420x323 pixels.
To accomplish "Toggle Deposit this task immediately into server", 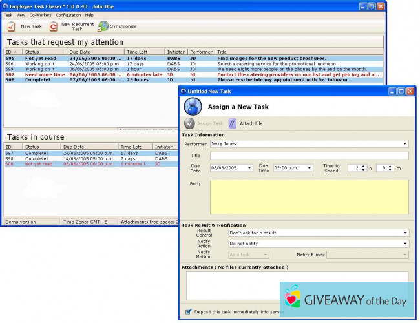I will click(188, 311).
